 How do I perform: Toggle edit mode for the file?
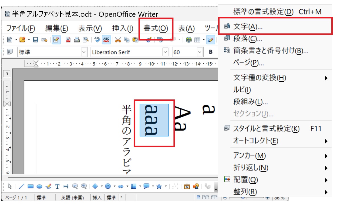(56, 40)
